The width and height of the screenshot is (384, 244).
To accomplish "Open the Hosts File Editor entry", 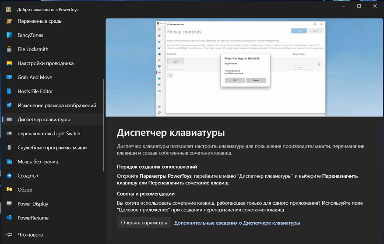I will pos(53,91).
